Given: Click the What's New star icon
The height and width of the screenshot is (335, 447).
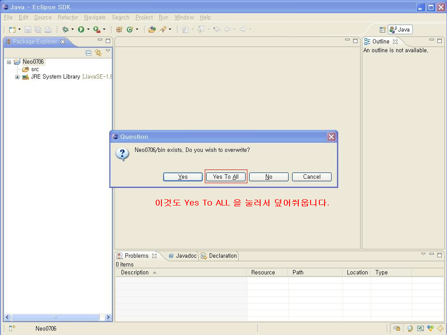Looking at the screenshot, I should pyautogui.click(x=440, y=328).
